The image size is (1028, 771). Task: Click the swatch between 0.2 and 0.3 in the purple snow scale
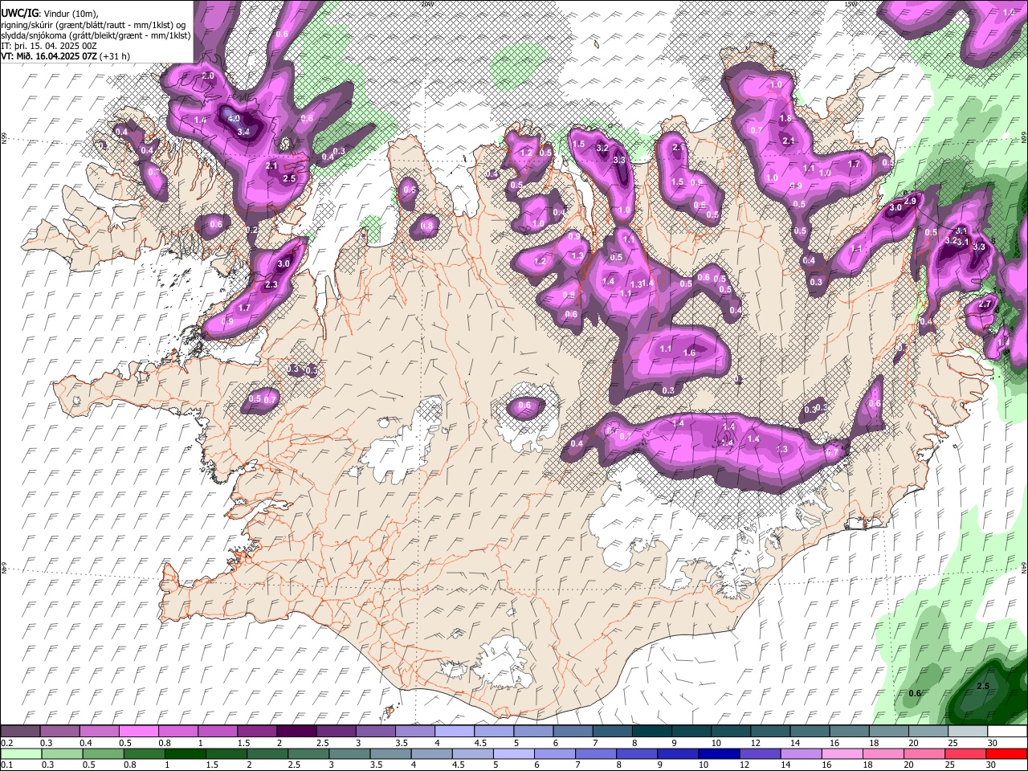(20, 732)
